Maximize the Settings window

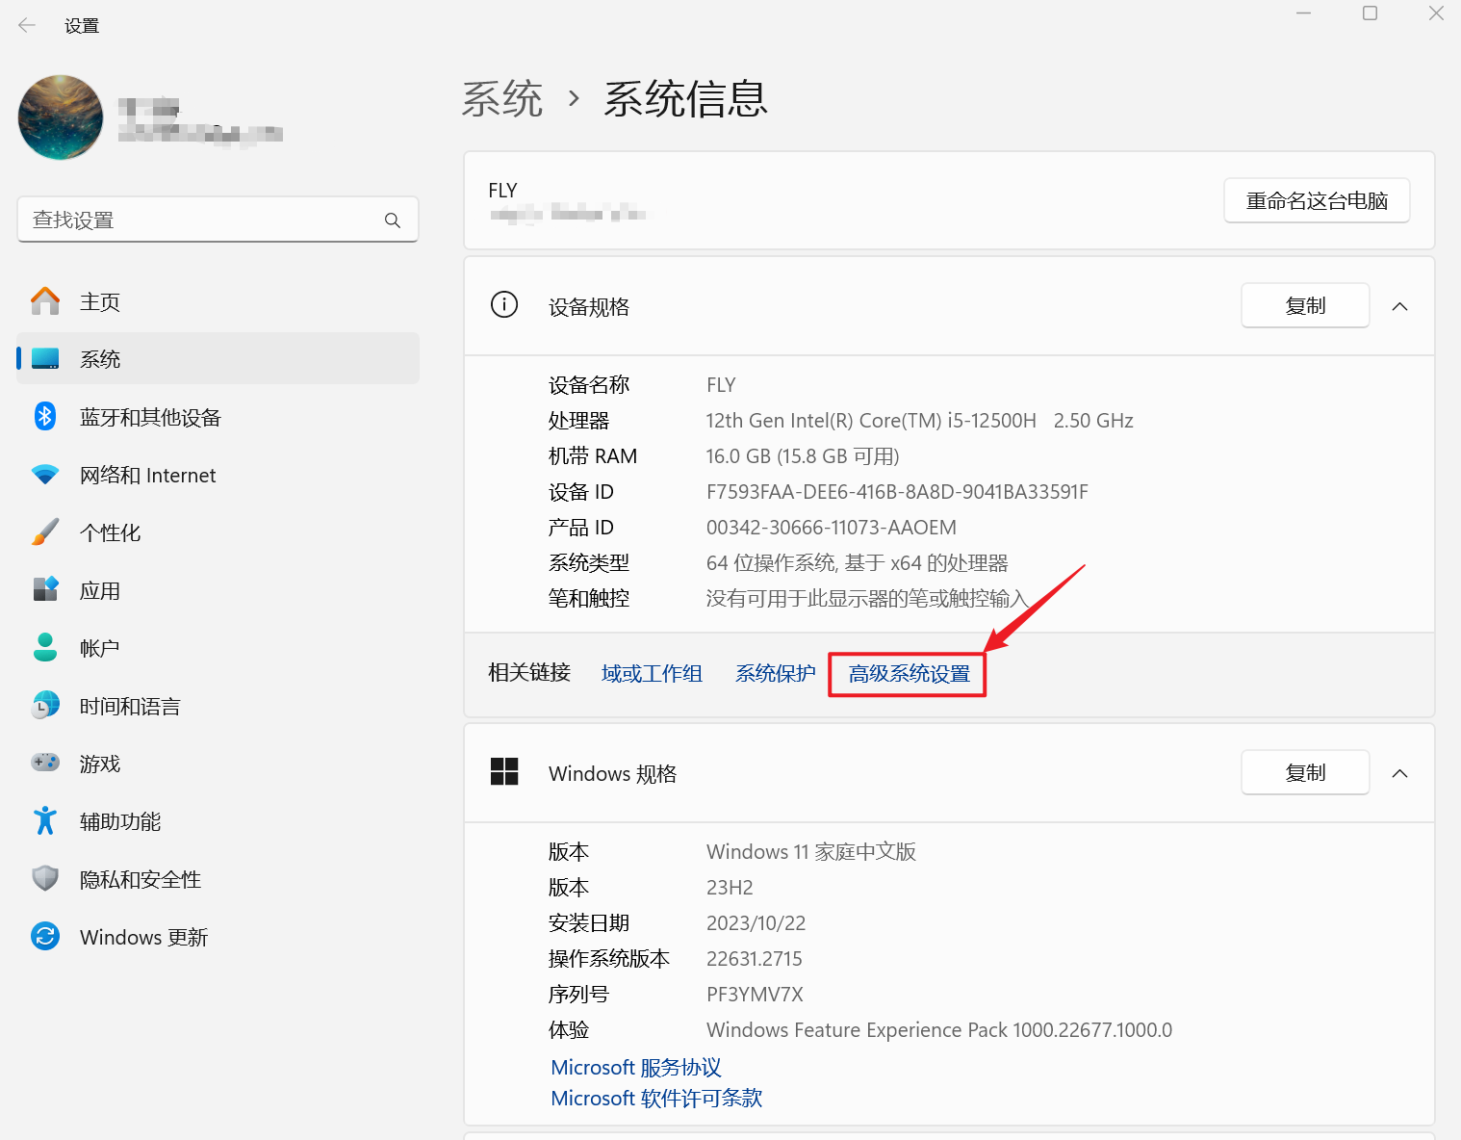[1370, 13]
